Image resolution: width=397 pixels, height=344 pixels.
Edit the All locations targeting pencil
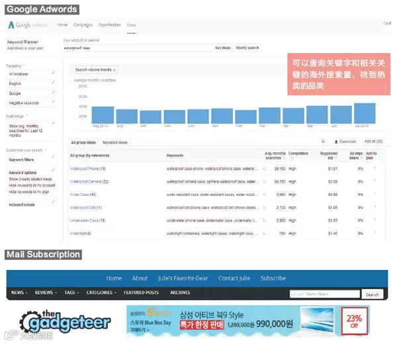53,73
